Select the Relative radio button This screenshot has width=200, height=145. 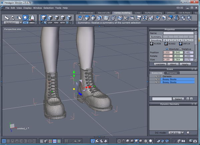coord(180,49)
